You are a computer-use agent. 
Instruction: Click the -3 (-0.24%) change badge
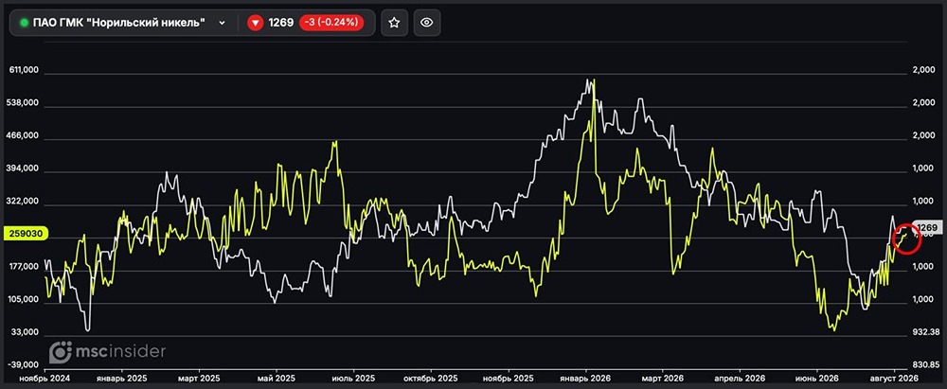point(332,23)
